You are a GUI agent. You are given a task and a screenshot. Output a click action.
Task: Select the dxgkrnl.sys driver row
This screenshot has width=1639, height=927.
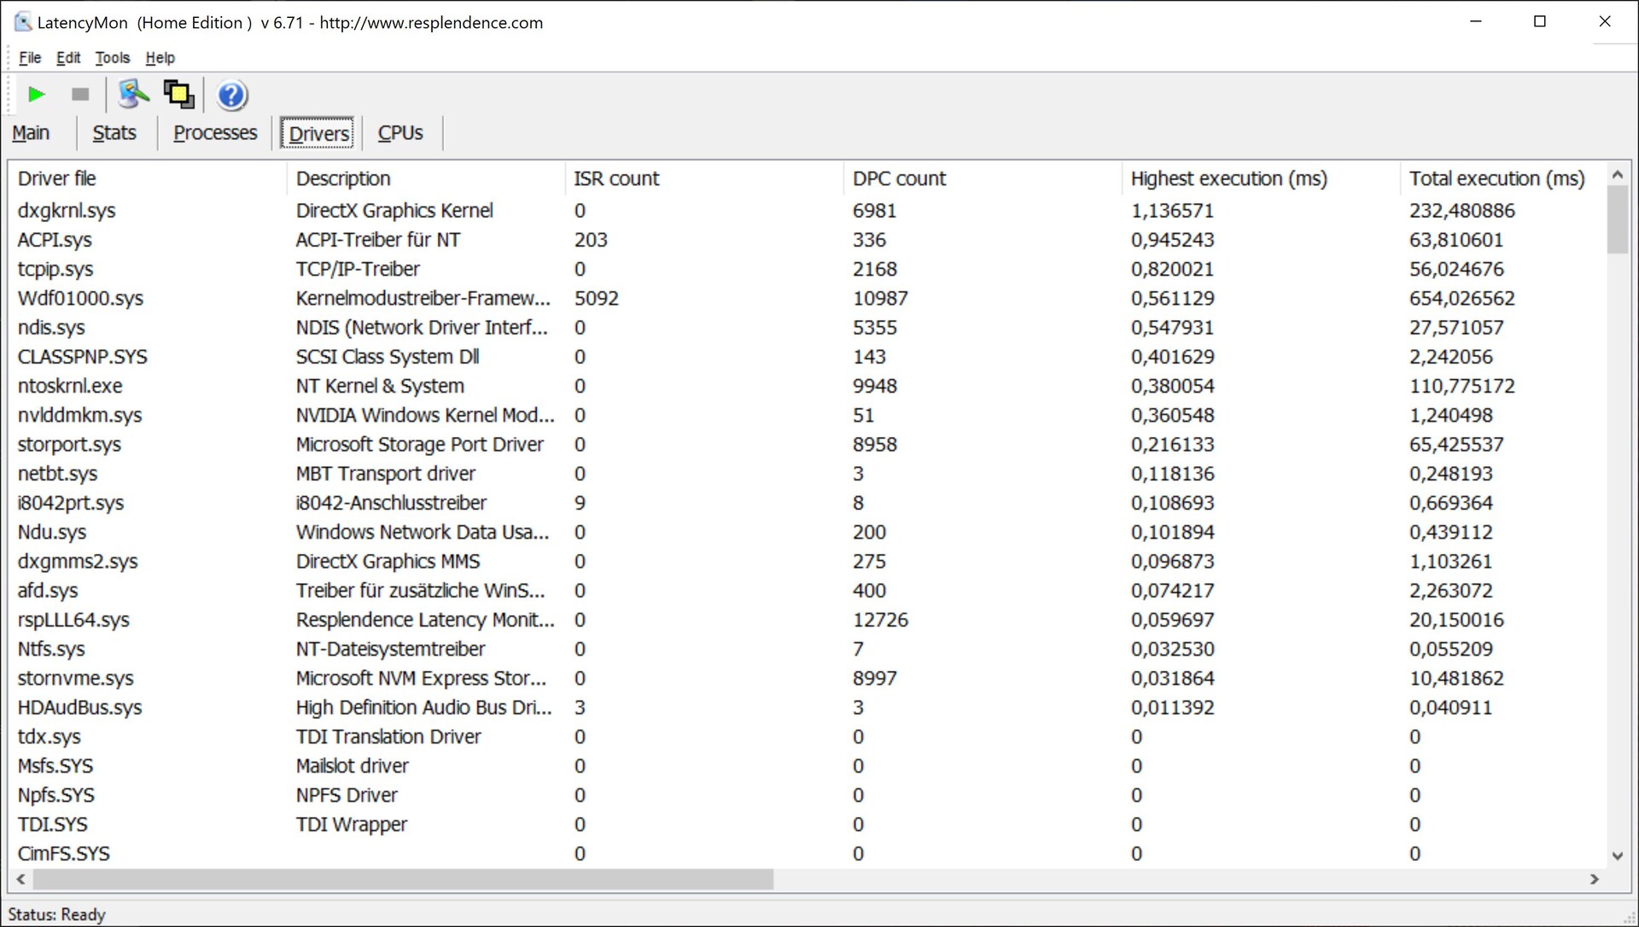tap(67, 211)
